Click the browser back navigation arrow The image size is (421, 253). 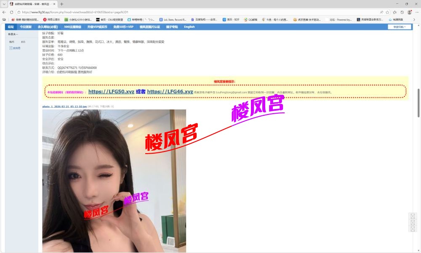pos(4,12)
